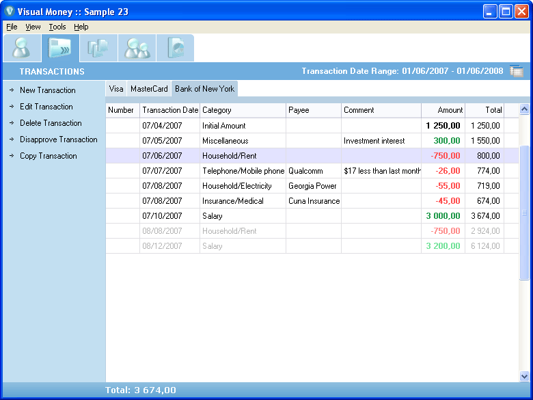This screenshot has width=533, height=400.
Task: Open the two-person payees section icon
Action: pyautogui.click(x=137, y=49)
